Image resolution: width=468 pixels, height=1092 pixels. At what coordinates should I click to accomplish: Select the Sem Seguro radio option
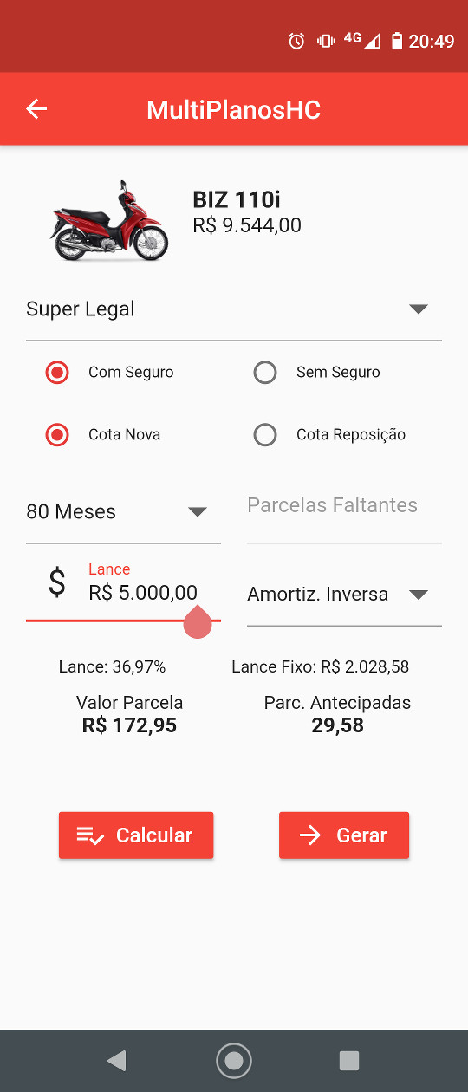265,373
